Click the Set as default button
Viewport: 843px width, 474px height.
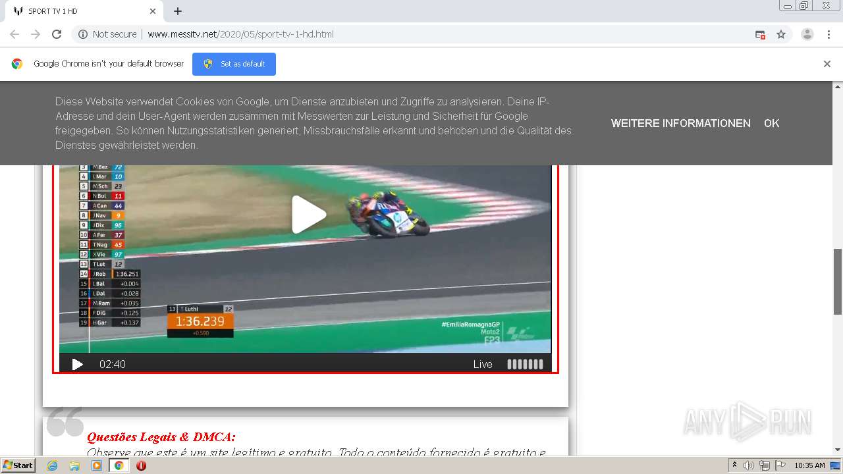point(234,64)
